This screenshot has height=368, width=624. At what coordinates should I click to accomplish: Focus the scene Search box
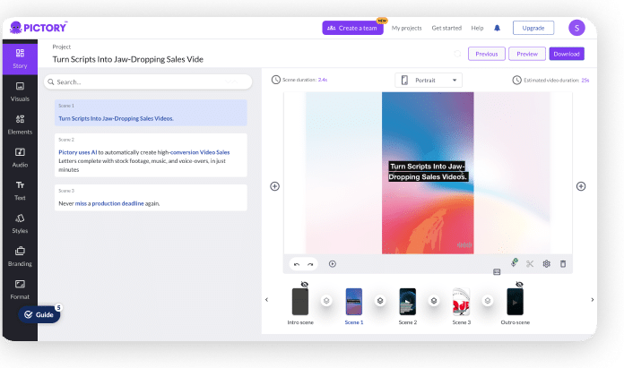coord(148,81)
